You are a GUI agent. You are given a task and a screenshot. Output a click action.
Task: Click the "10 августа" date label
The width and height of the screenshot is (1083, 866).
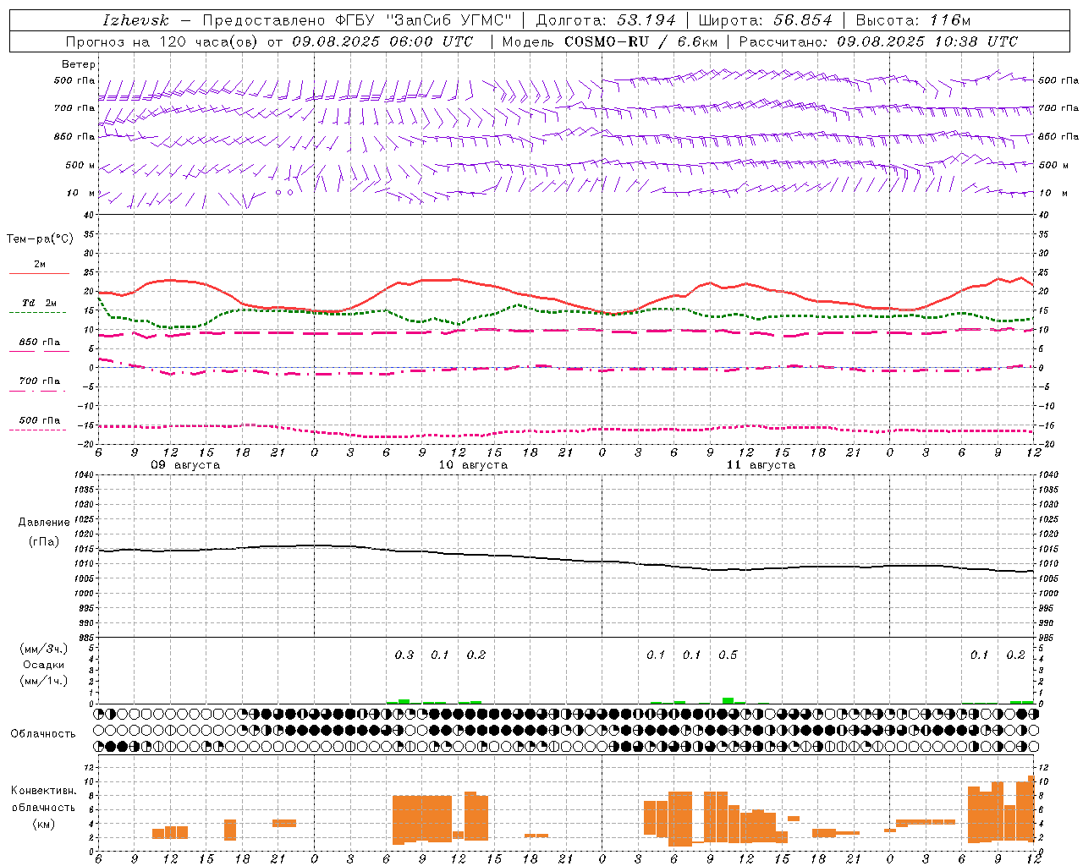pos(473,465)
